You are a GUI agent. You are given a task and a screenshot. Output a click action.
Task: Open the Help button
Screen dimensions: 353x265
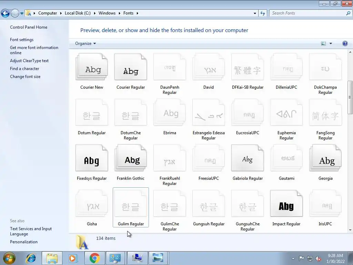[x=345, y=43]
